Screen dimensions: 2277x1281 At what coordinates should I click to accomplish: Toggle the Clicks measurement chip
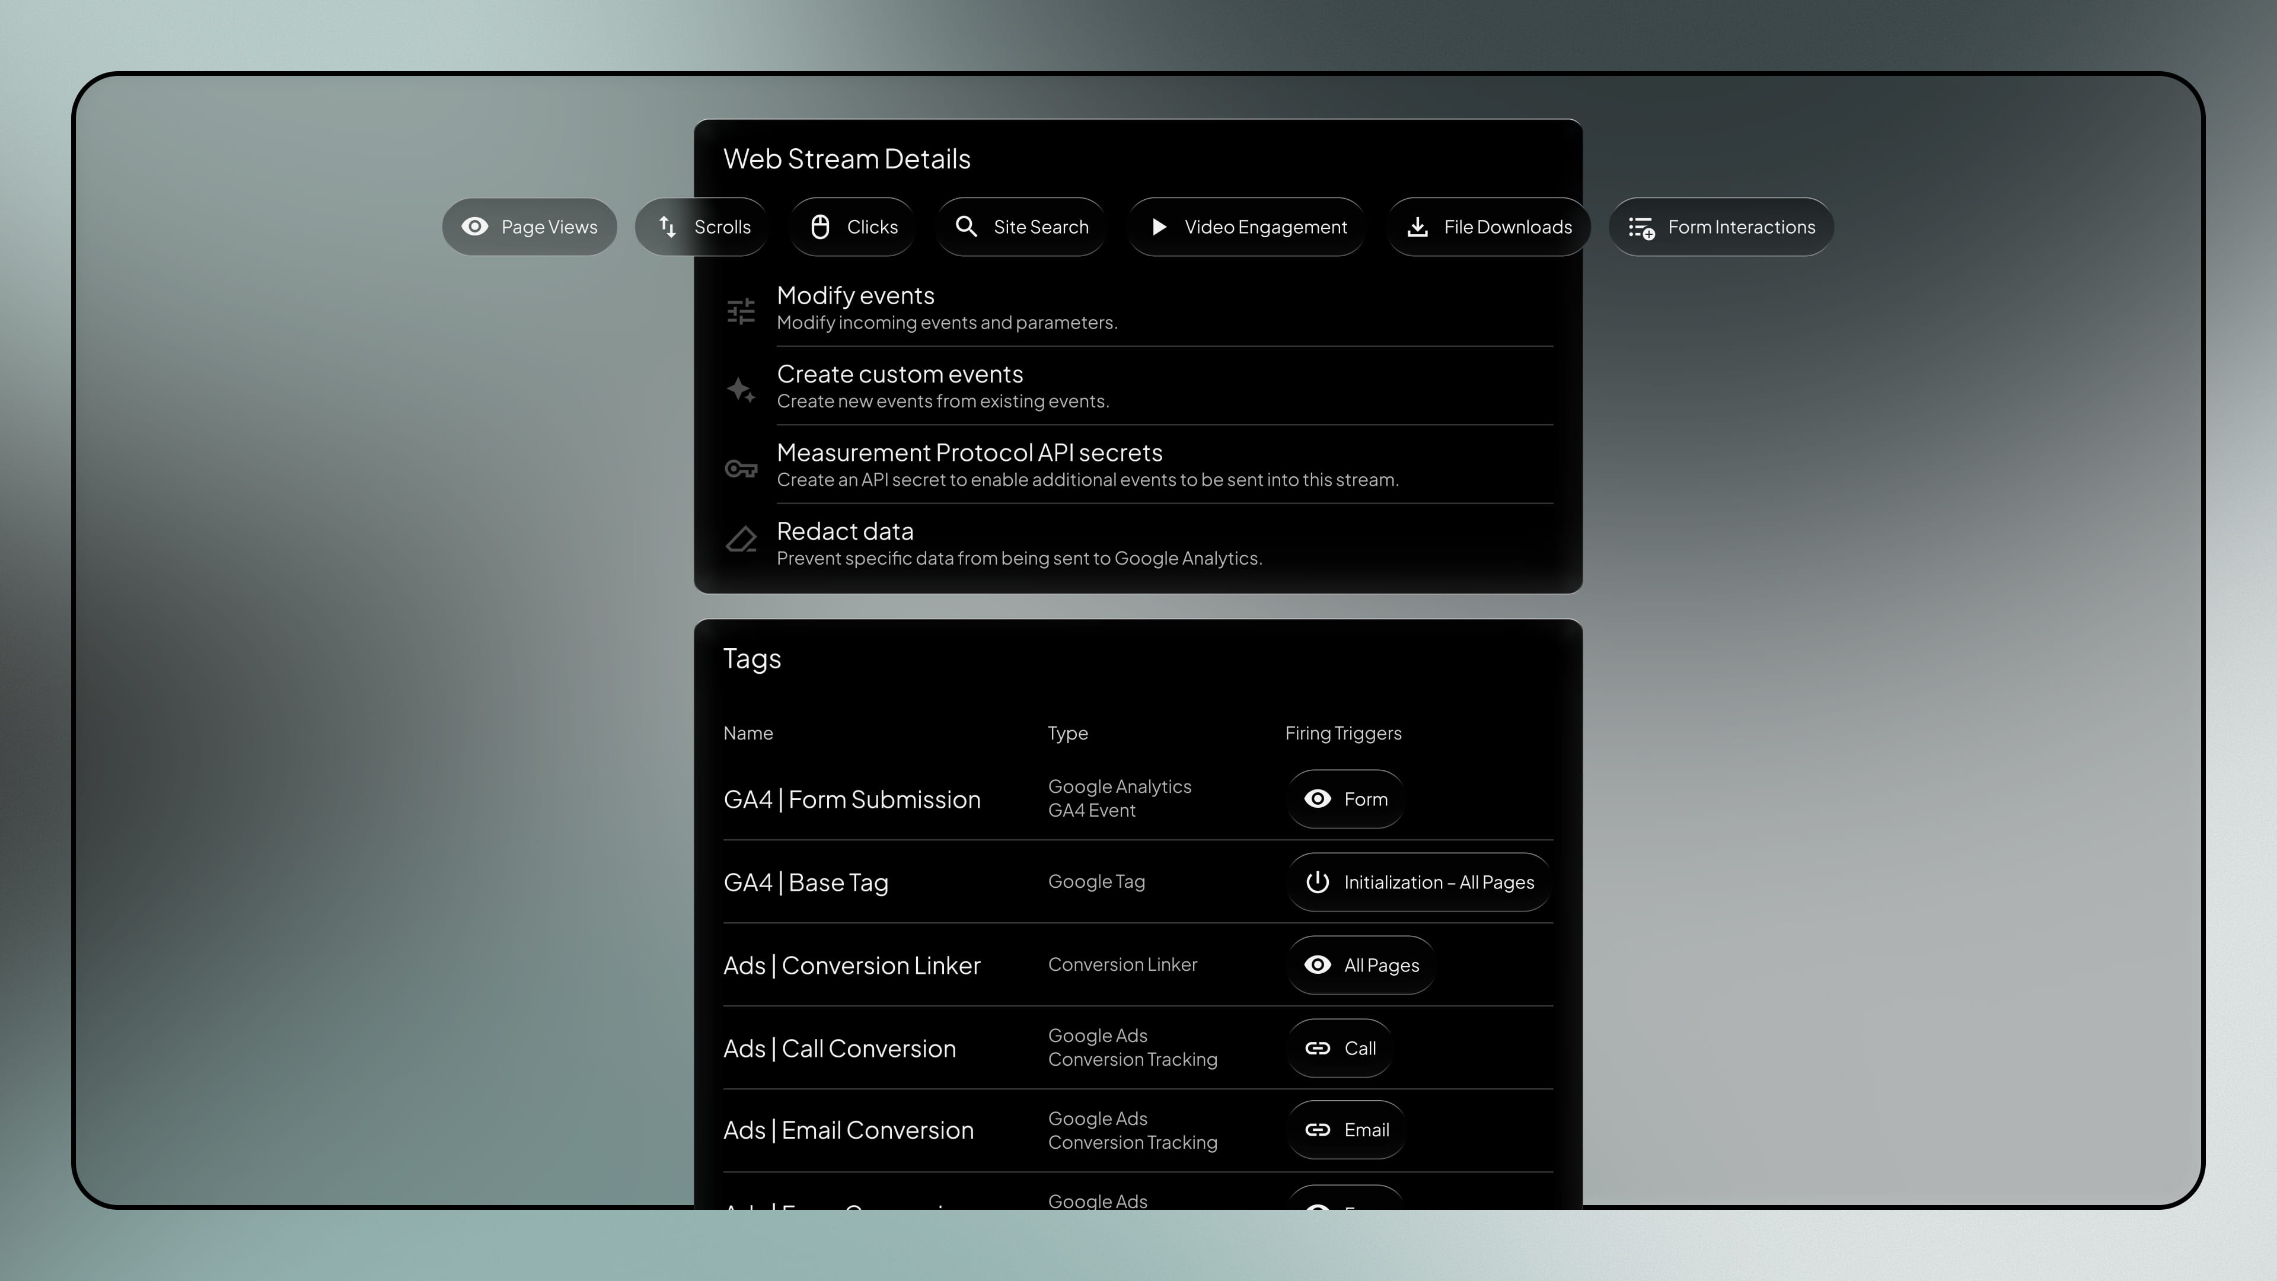click(853, 227)
